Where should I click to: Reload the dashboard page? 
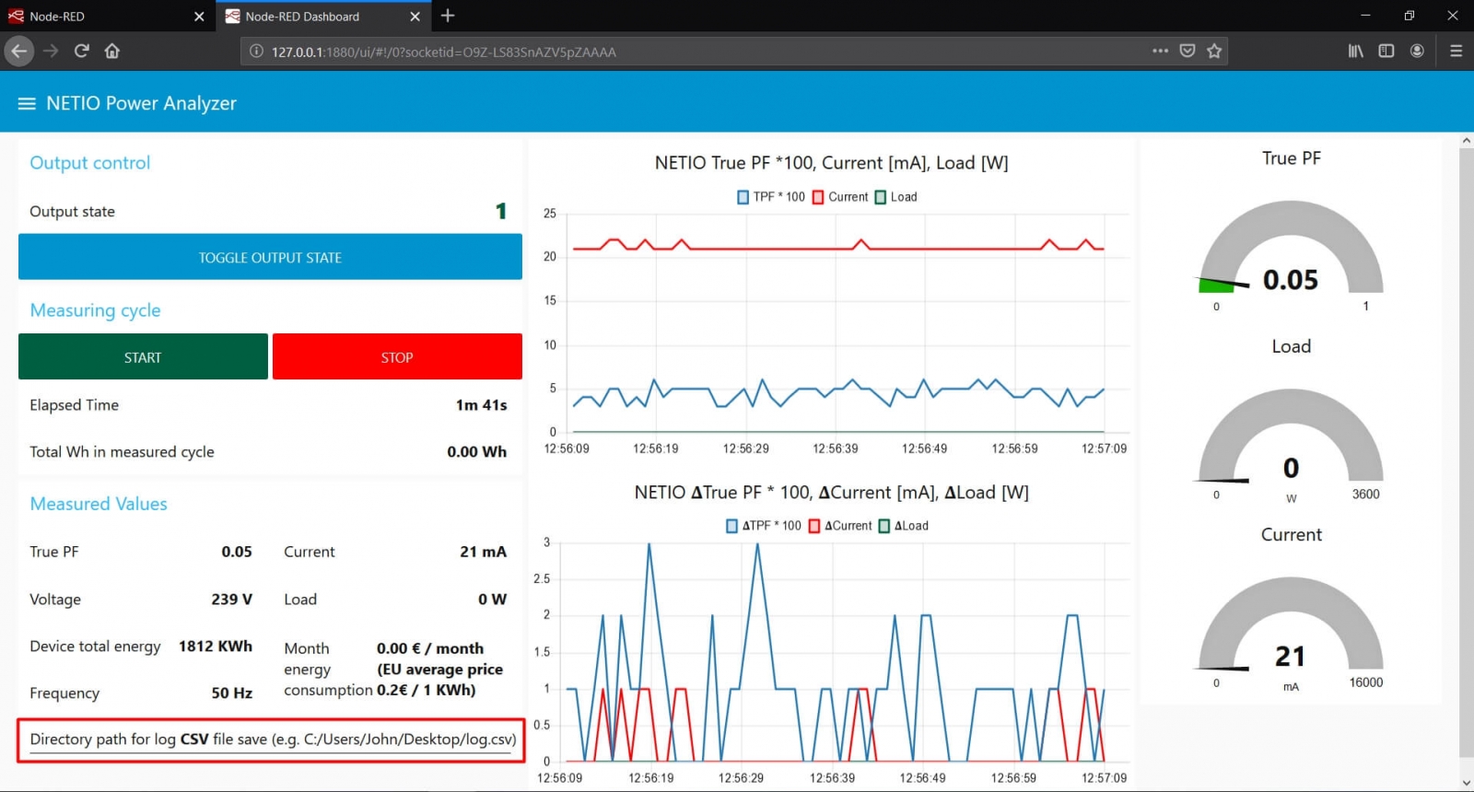[x=81, y=51]
